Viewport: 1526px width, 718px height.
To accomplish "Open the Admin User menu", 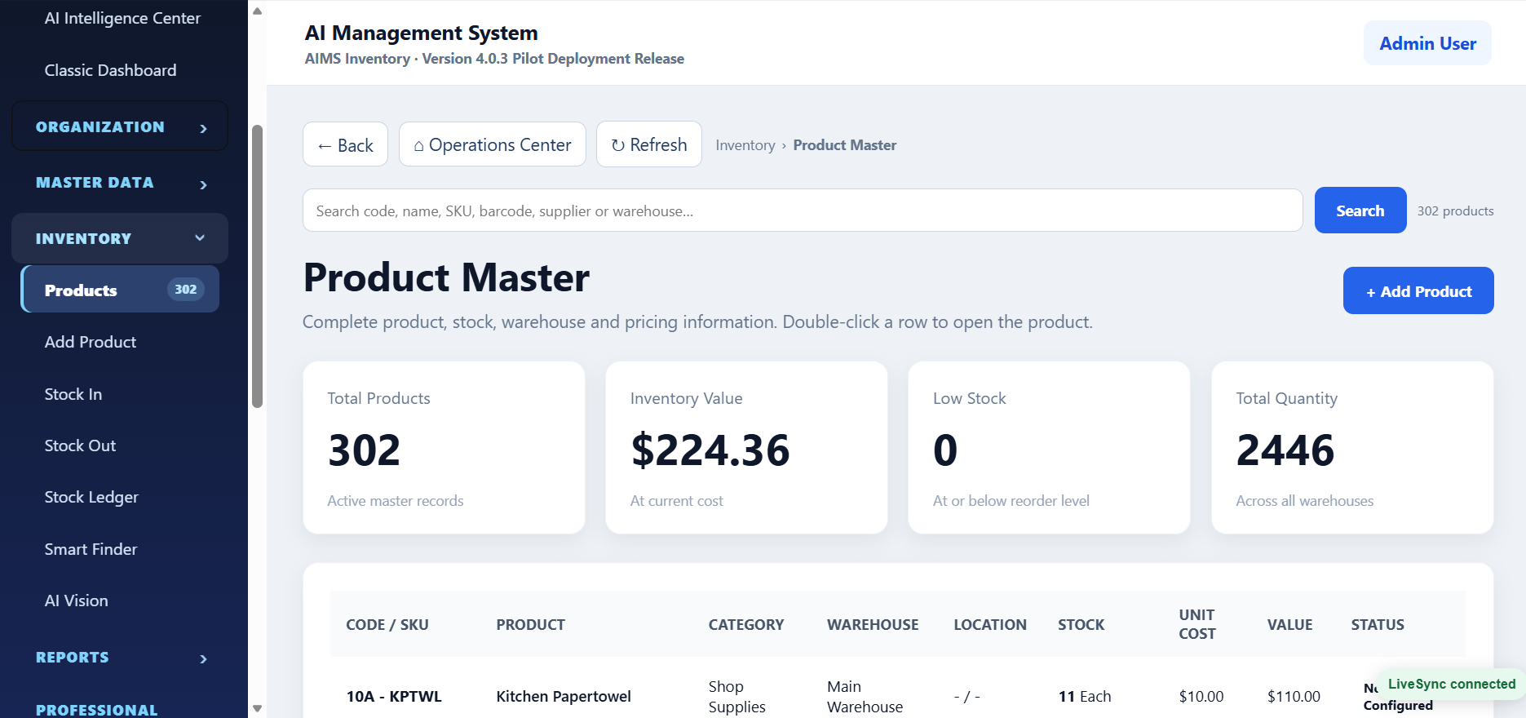I will tap(1427, 43).
